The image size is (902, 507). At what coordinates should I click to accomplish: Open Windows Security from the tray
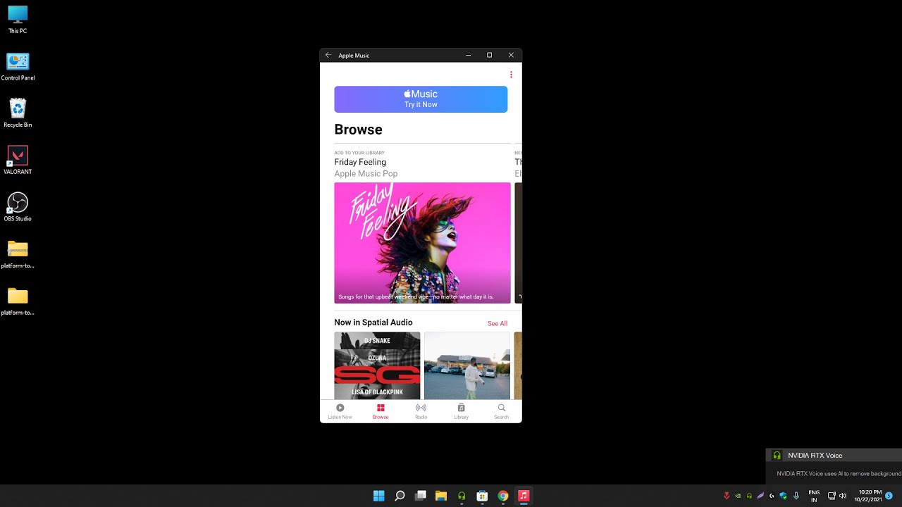pos(784,496)
